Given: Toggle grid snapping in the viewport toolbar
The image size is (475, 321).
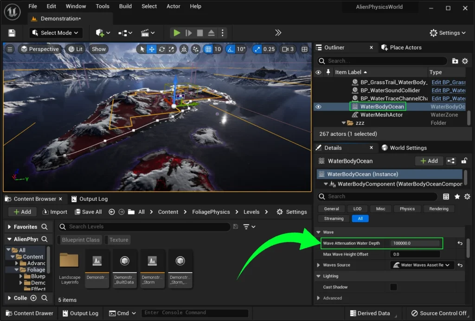Looking at the screenshot, I should coord(208,49).
